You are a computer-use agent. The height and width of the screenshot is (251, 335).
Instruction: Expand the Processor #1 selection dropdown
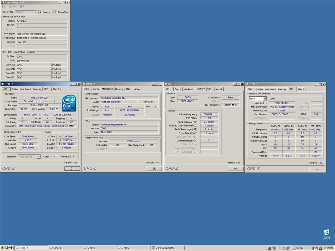[x=39, y=157]
